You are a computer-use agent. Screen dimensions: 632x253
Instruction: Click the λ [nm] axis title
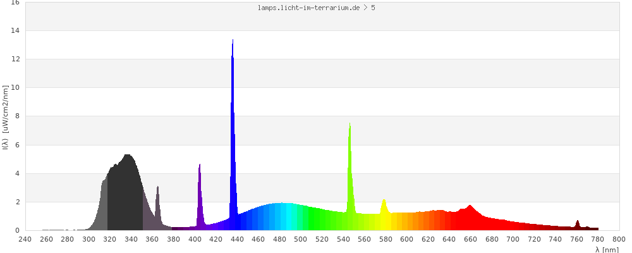point(607,250)
